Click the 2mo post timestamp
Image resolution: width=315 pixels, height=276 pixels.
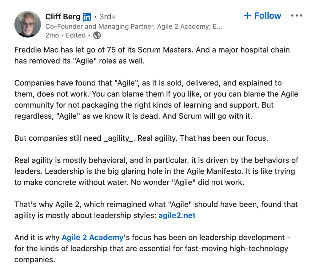pyautogui.click(x=52, y=35)
